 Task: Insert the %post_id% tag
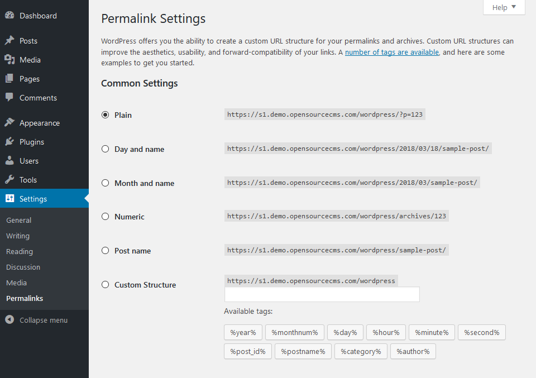[x=248, y=352]
